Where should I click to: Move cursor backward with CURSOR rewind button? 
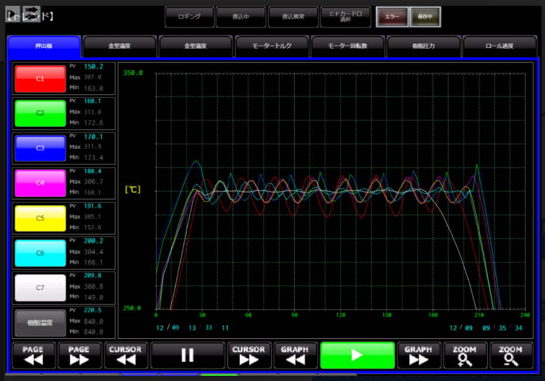point(126,355)
